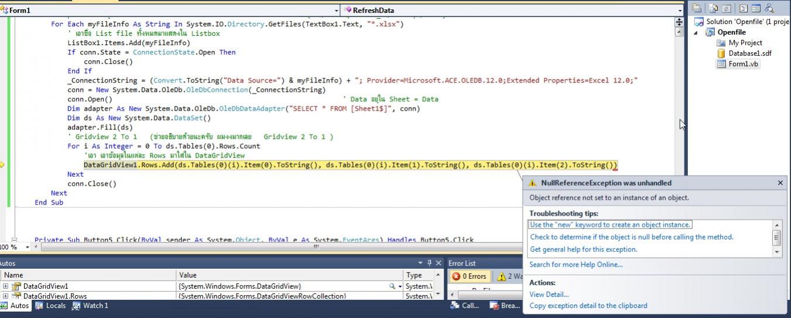Click the 'conn.Open()' code line
Screen dimensions: 791x318
(x=90, y=99)
